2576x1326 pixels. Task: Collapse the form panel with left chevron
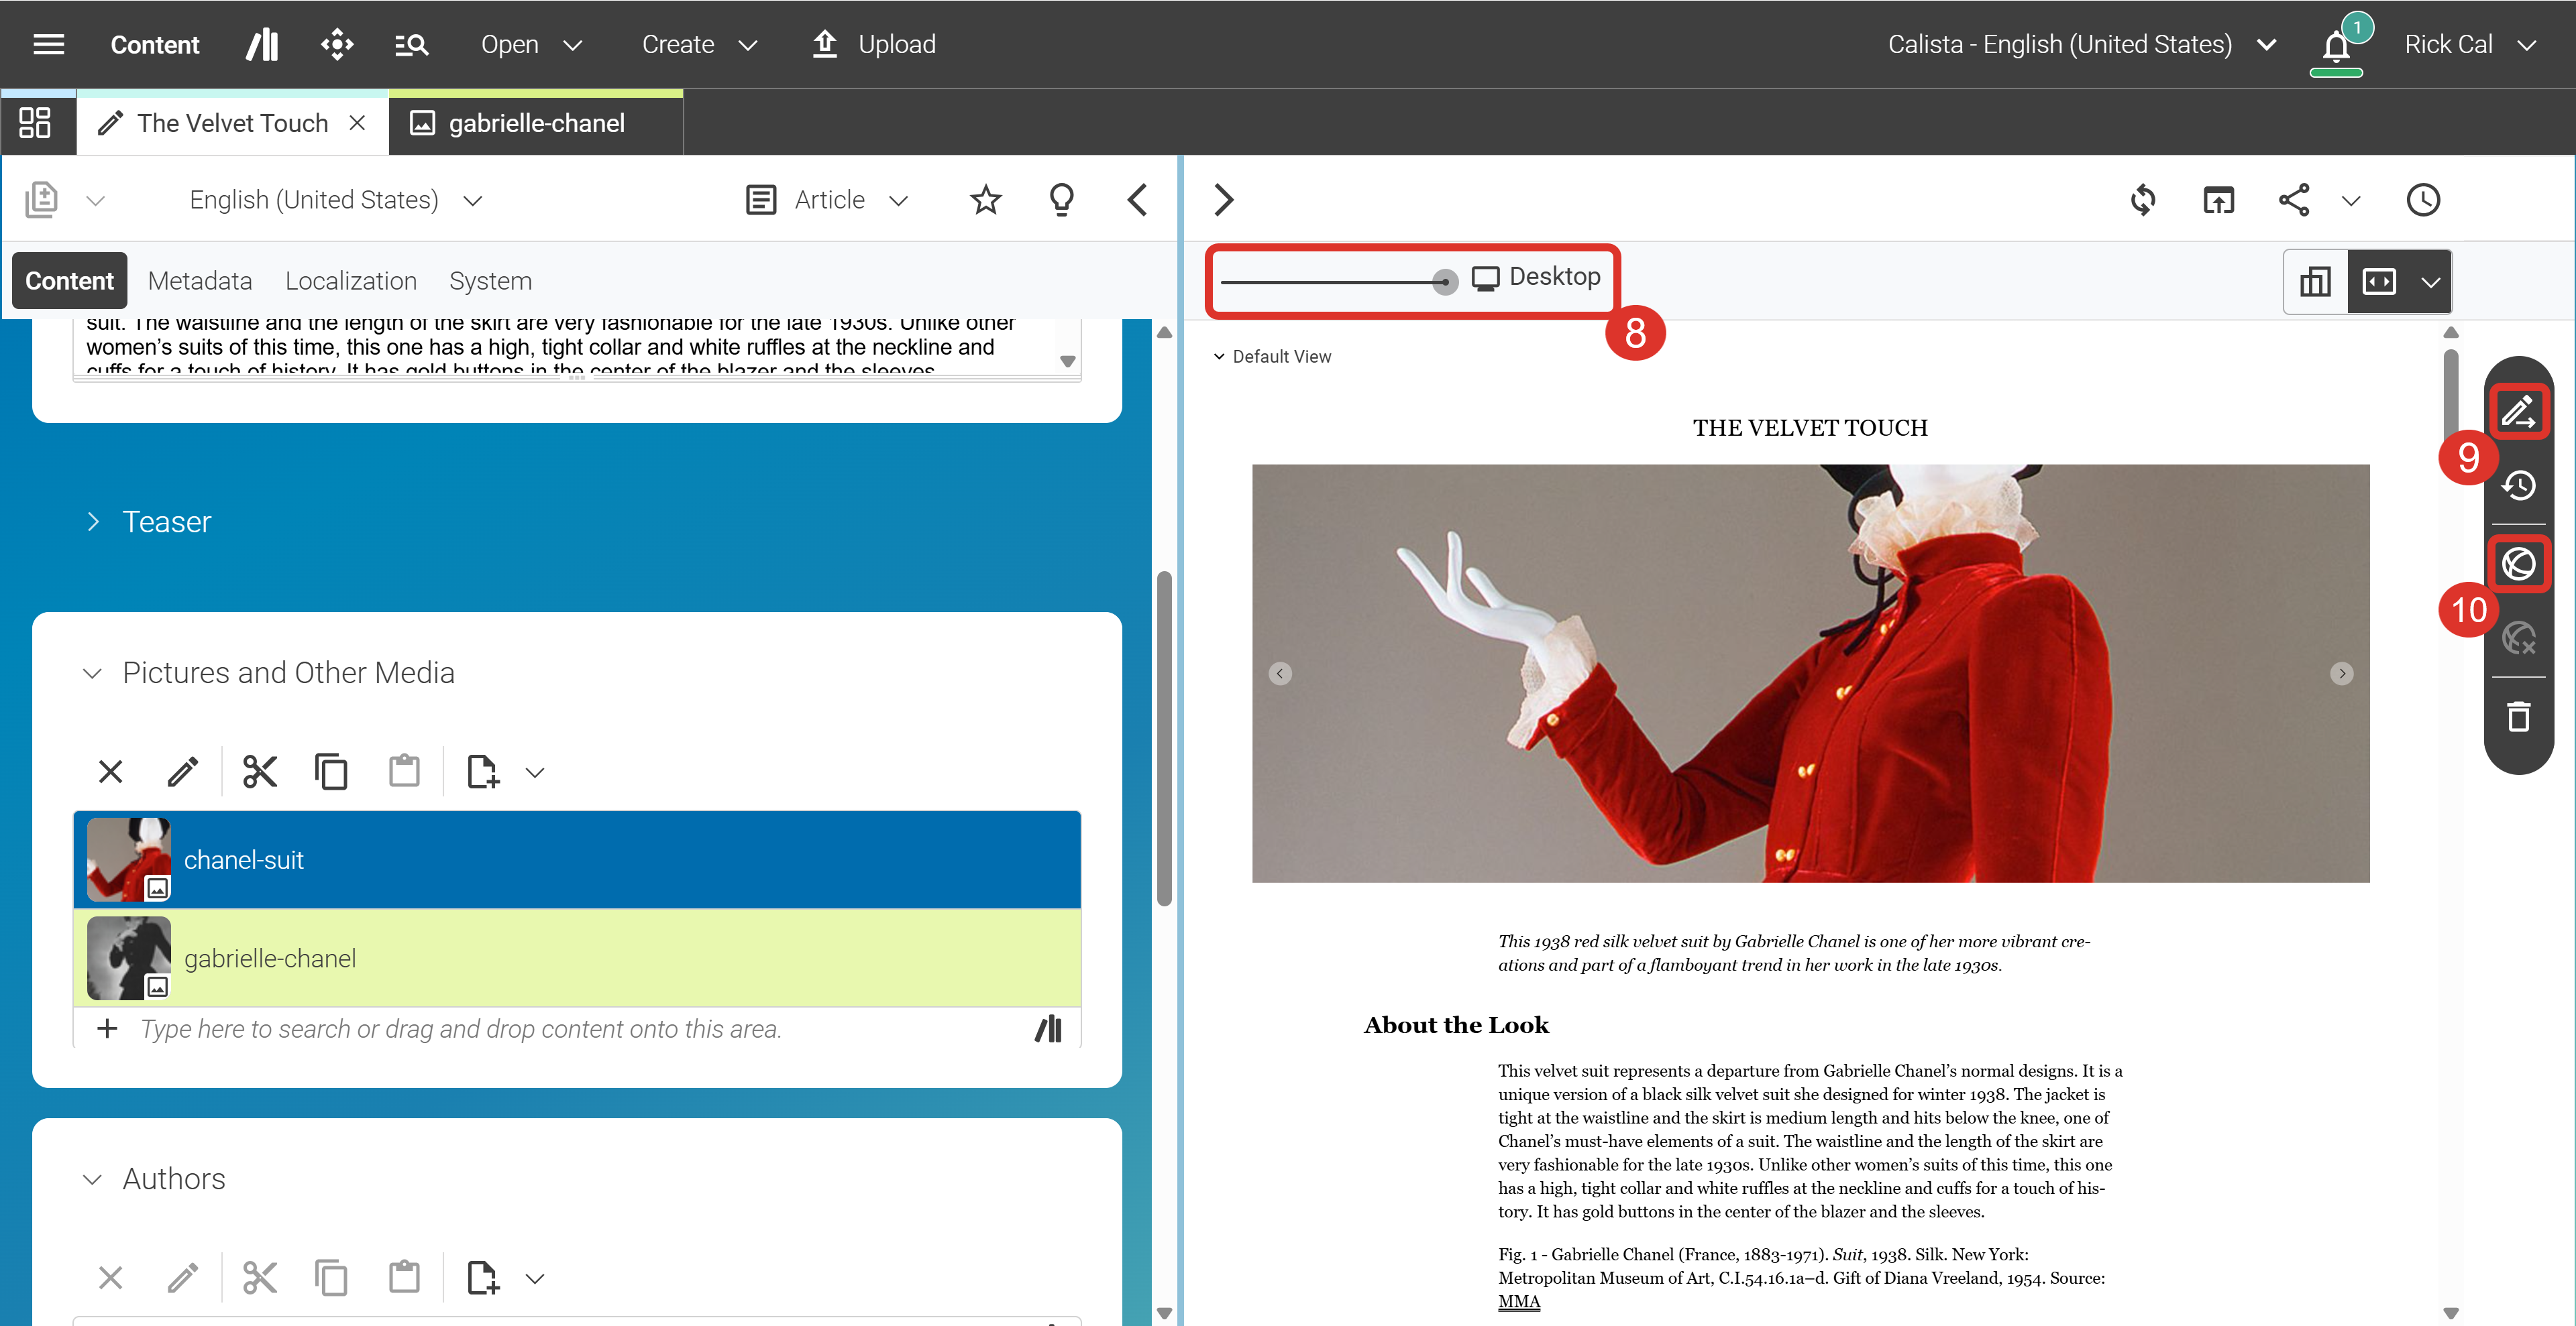1137,200
